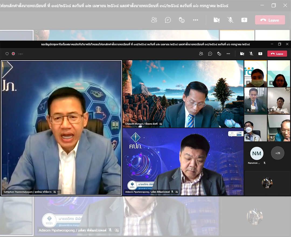
Task: Open reactions in the dark inner meeting toolbar
Action: [219, 54]
